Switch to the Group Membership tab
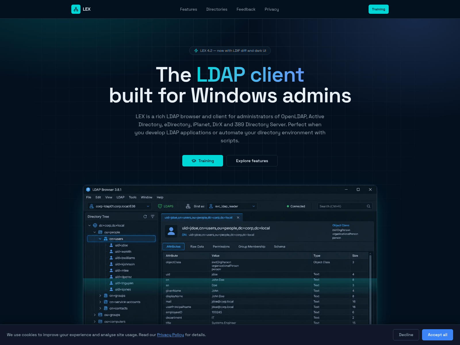 tap(252, 246)
